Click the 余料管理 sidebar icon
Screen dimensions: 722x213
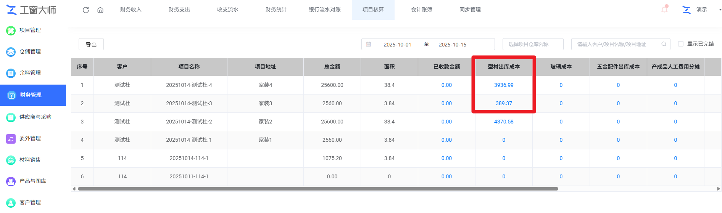(11, 73)
